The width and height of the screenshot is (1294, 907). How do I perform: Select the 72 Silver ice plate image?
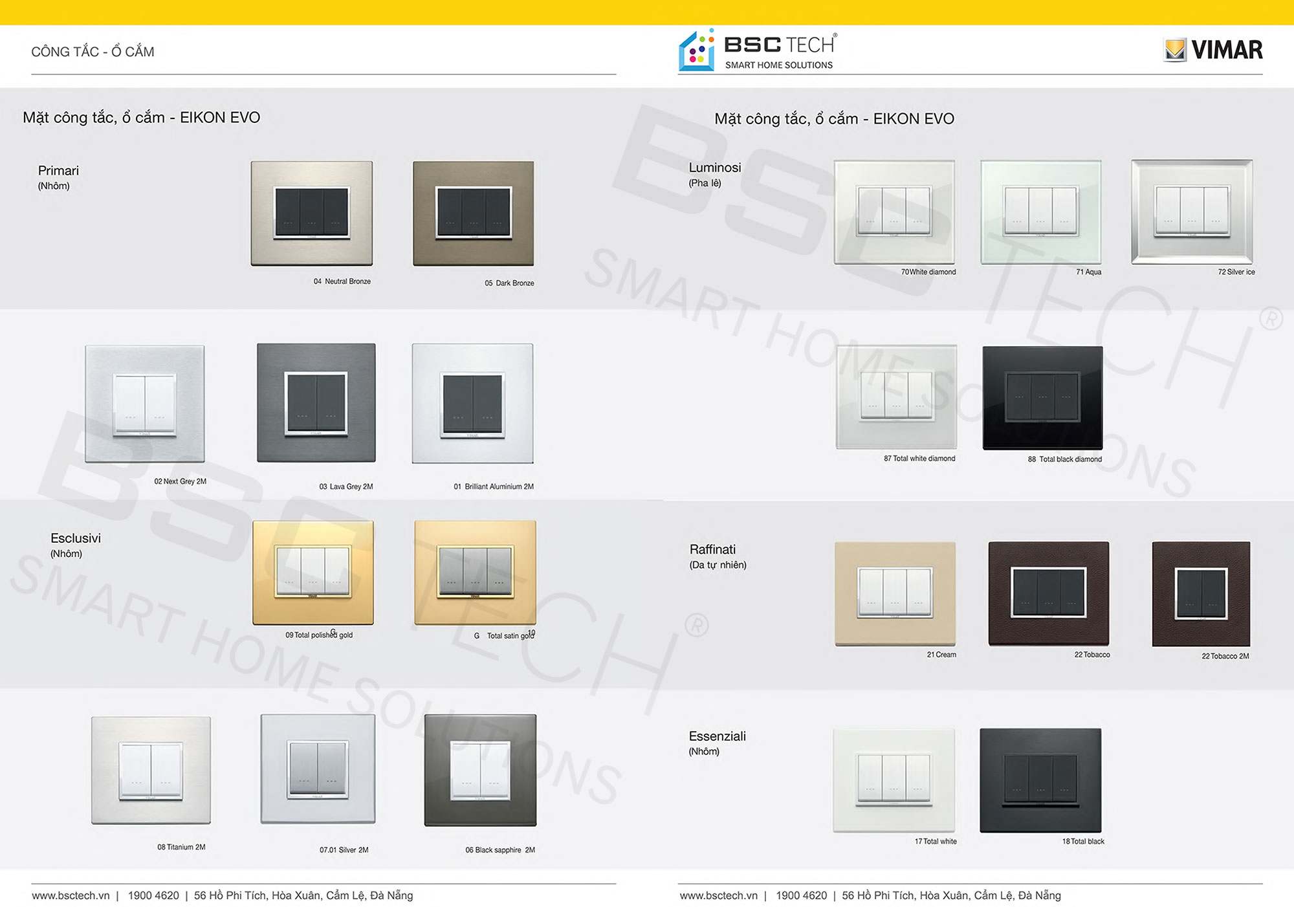click(x=1192, y=212)
